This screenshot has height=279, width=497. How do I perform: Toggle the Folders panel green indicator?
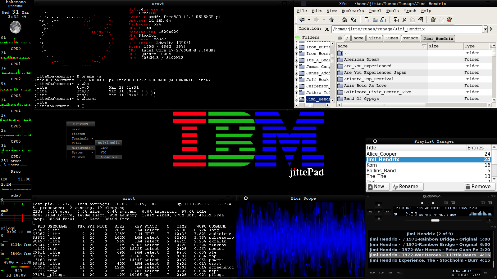click(298, 38)
